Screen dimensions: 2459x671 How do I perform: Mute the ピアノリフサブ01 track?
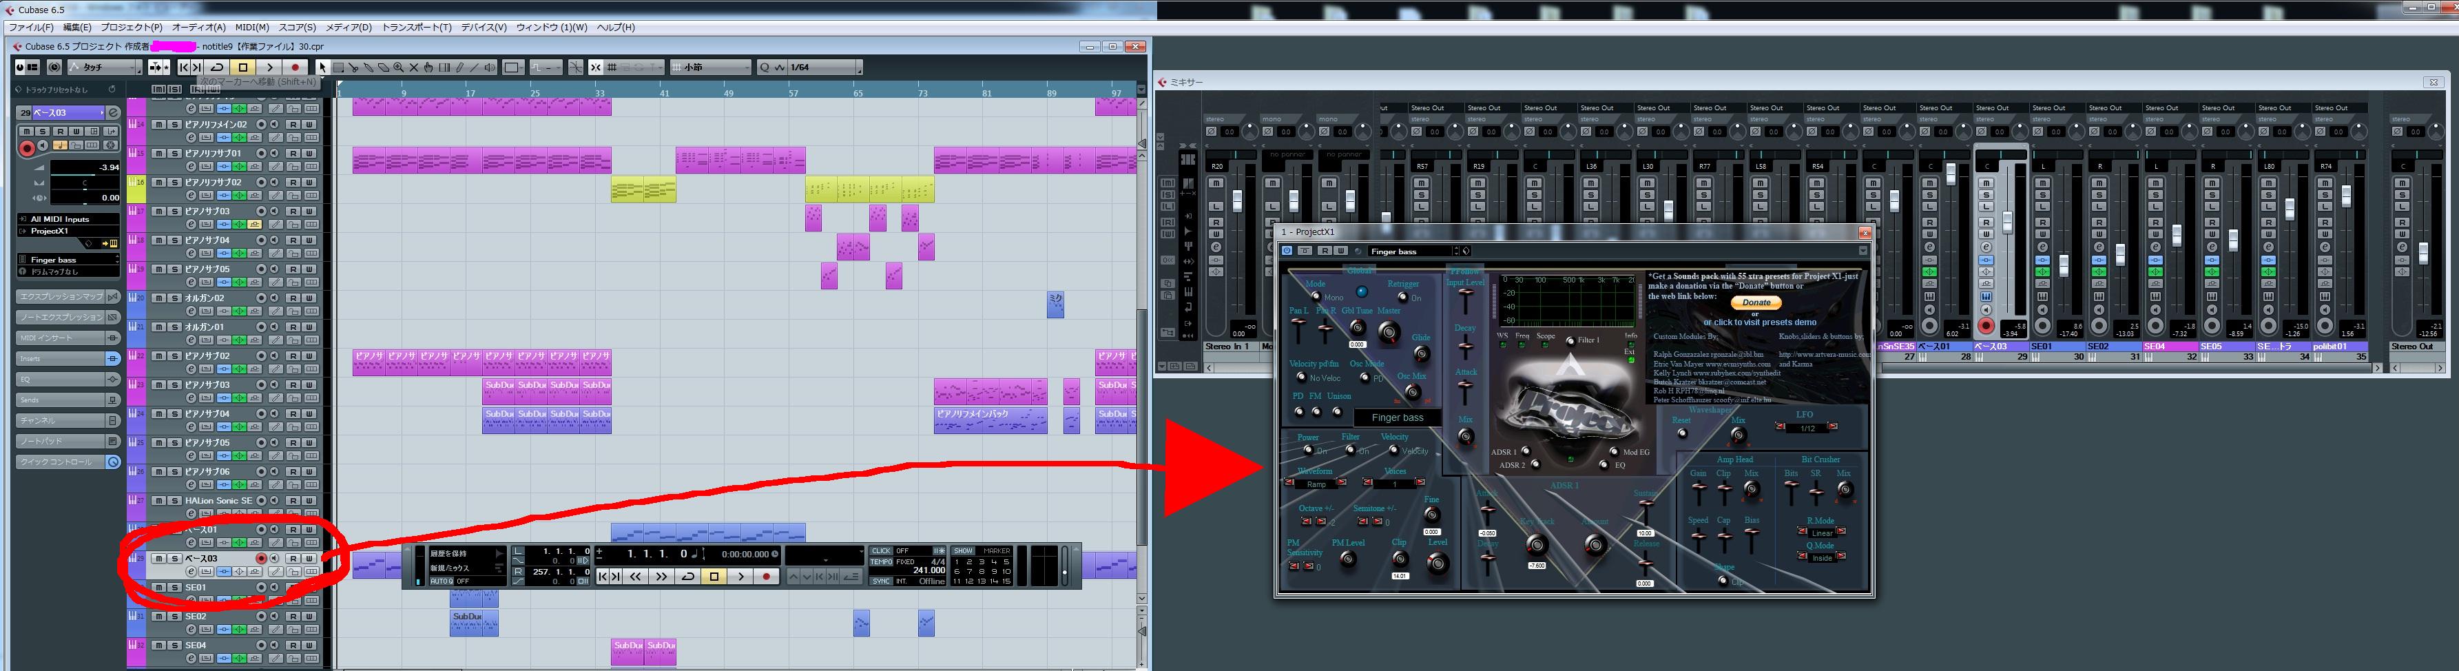tap(159, 154)
